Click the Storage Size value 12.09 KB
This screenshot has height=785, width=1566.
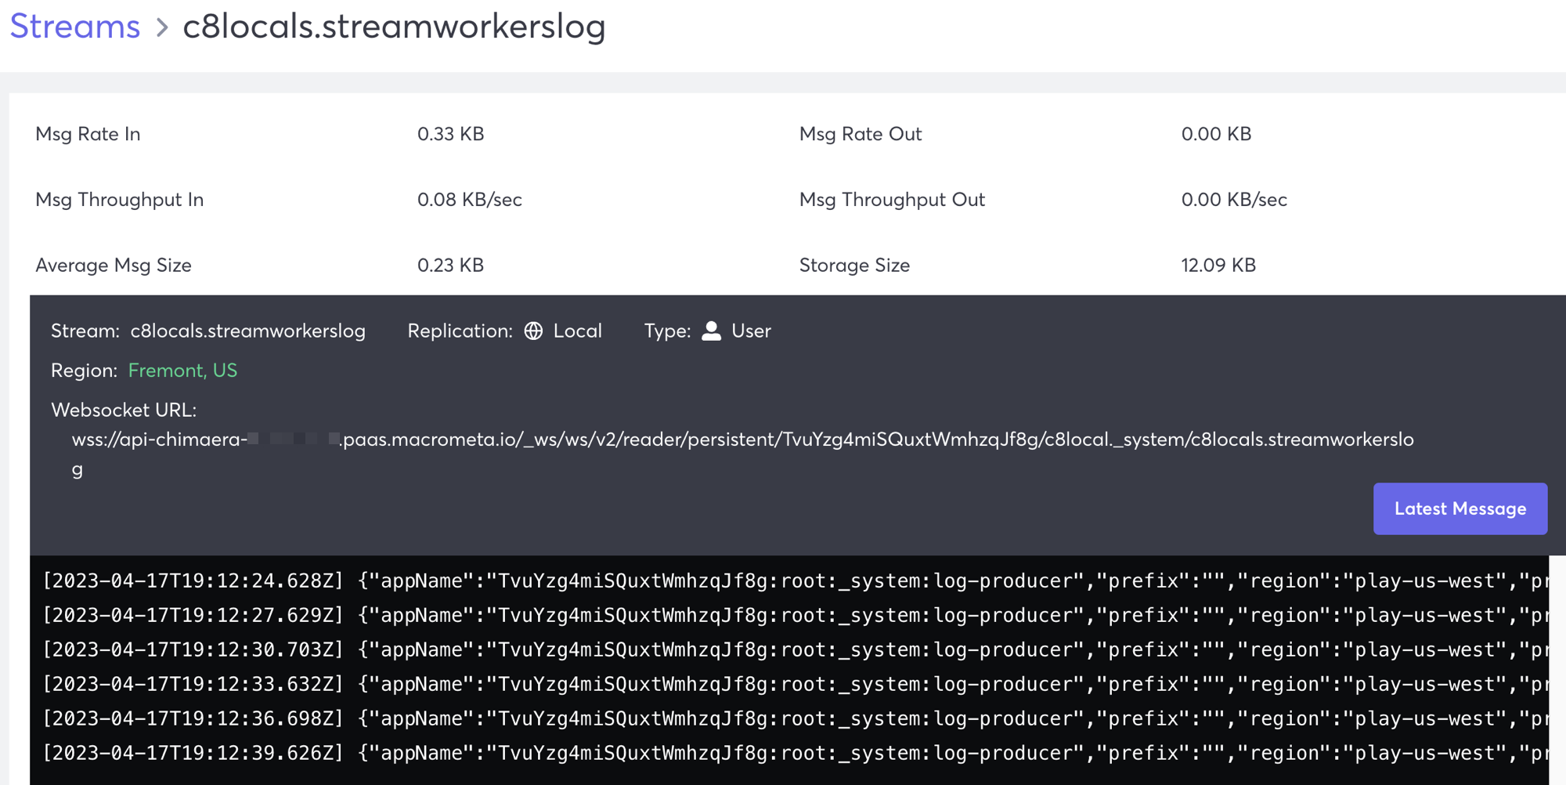pos(1218,265)
